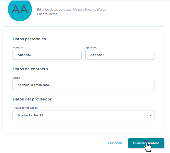The height and width of the screenshot is (153, 170).
Task: Click the Proveedor de Leads label
Action: 25,108
